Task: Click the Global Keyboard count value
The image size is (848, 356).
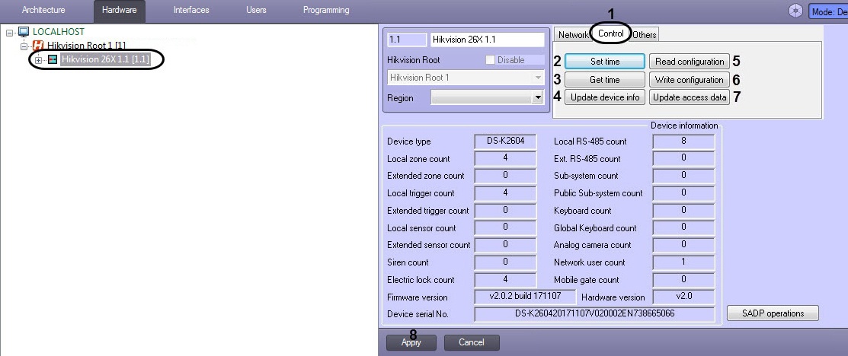Action: click(x=683, y=227)
